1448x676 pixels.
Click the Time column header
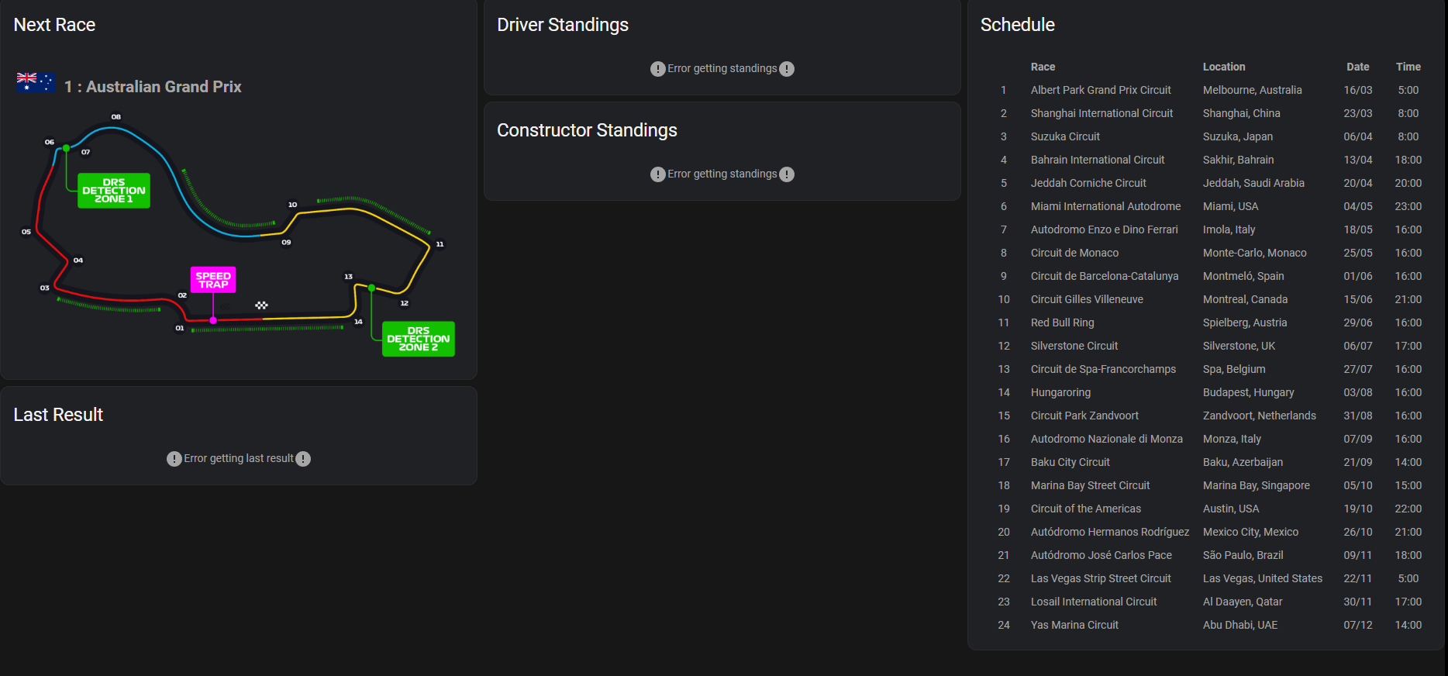(x=1408, y=67)
